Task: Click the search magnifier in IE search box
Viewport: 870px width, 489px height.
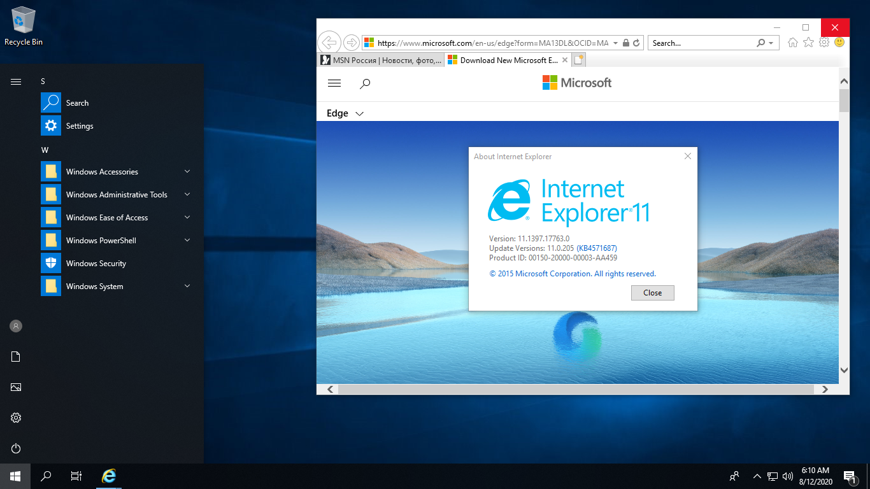Action: coord(760,43)
